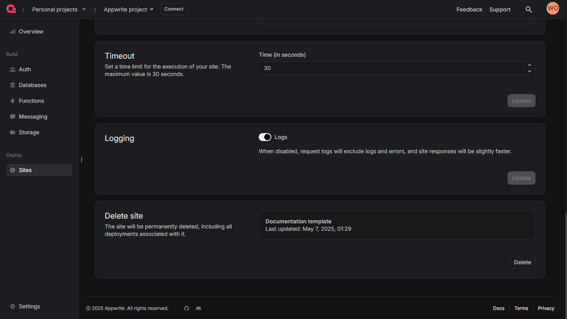Open Databases from the sidebar

pyautogui.click(x=39, y=85)
